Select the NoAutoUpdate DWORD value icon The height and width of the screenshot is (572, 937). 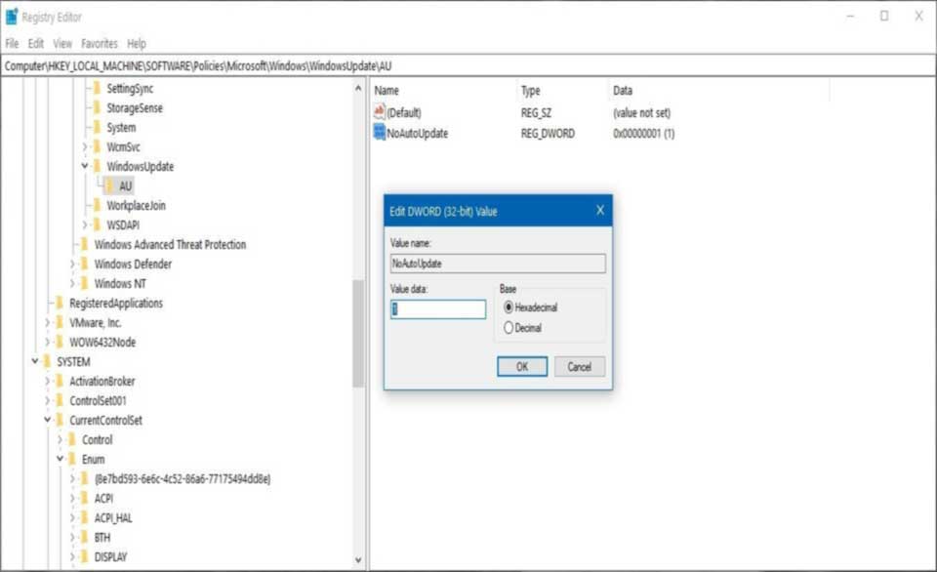tap(379, 132)
